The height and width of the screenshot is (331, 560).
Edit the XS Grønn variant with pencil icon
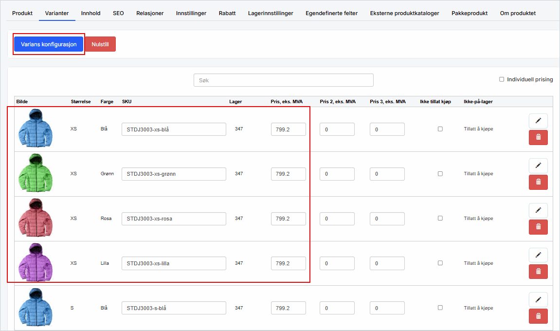[538, 165]
